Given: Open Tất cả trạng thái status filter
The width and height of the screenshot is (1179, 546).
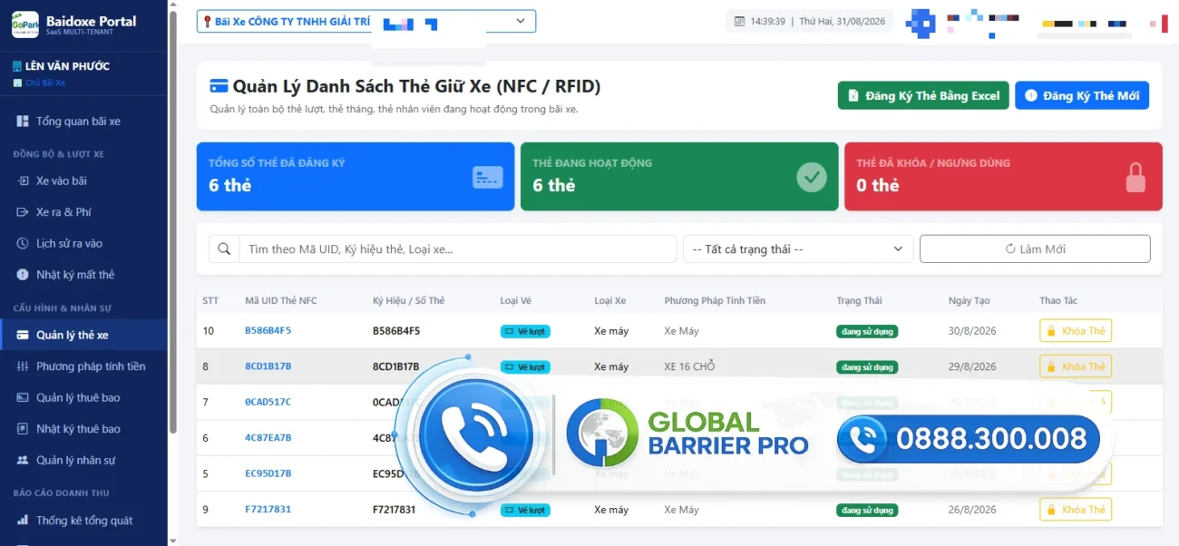Looking at the screenshot, I should (798, 249).
